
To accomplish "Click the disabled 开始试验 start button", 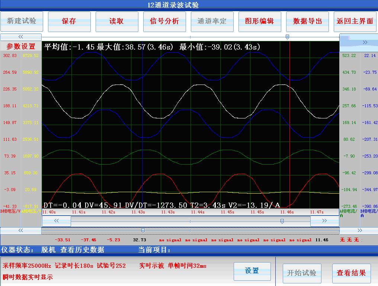I will [x=302, y=274].
